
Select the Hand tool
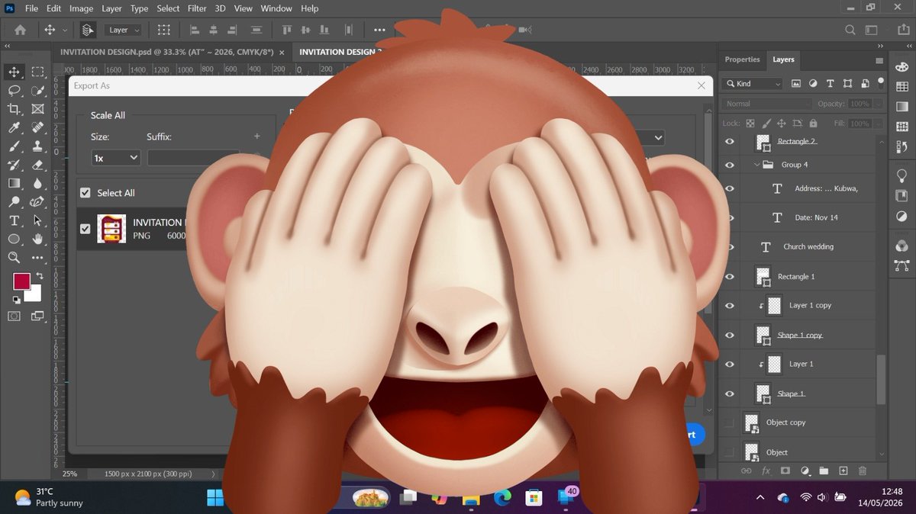(x=37, y=239)
